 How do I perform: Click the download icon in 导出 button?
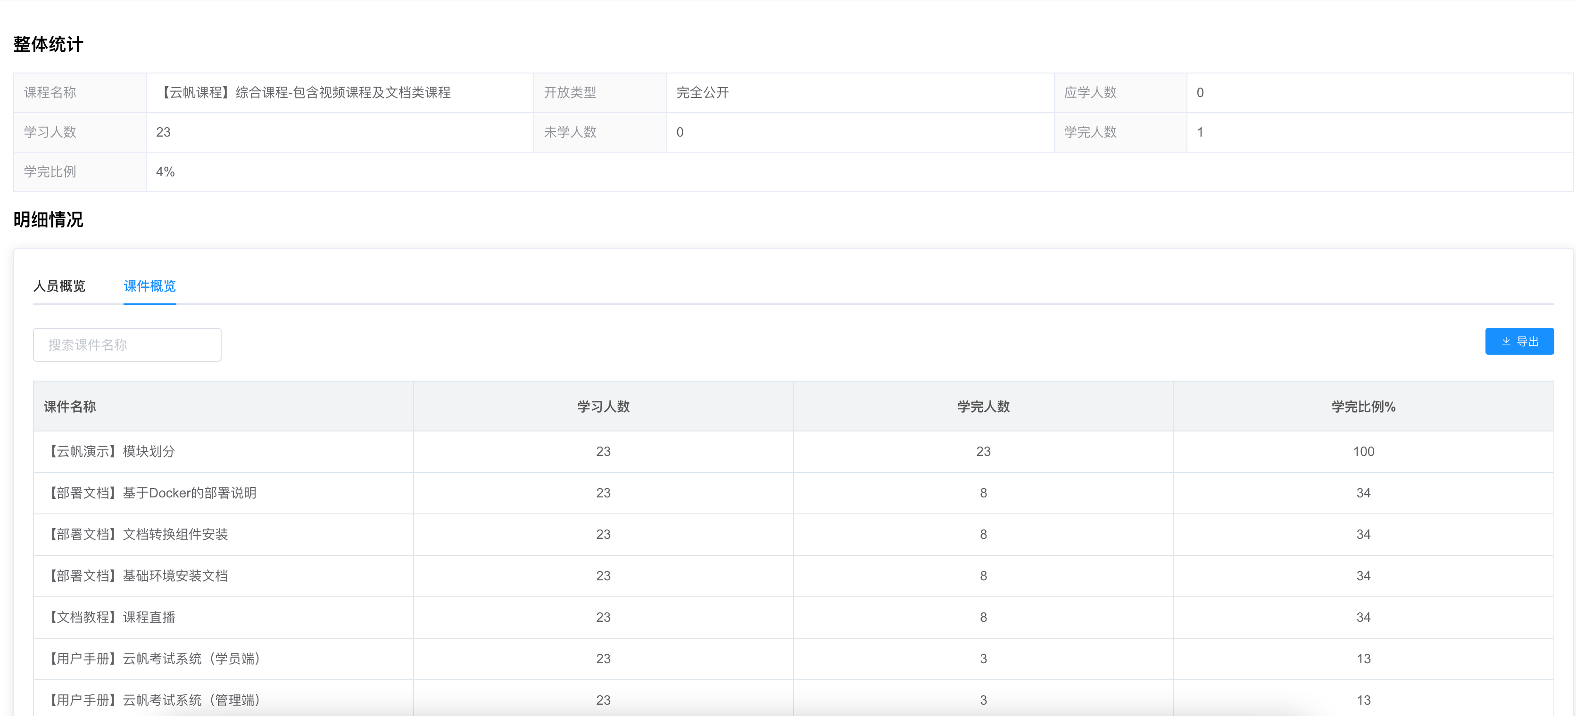click(x=1506, y=342)
